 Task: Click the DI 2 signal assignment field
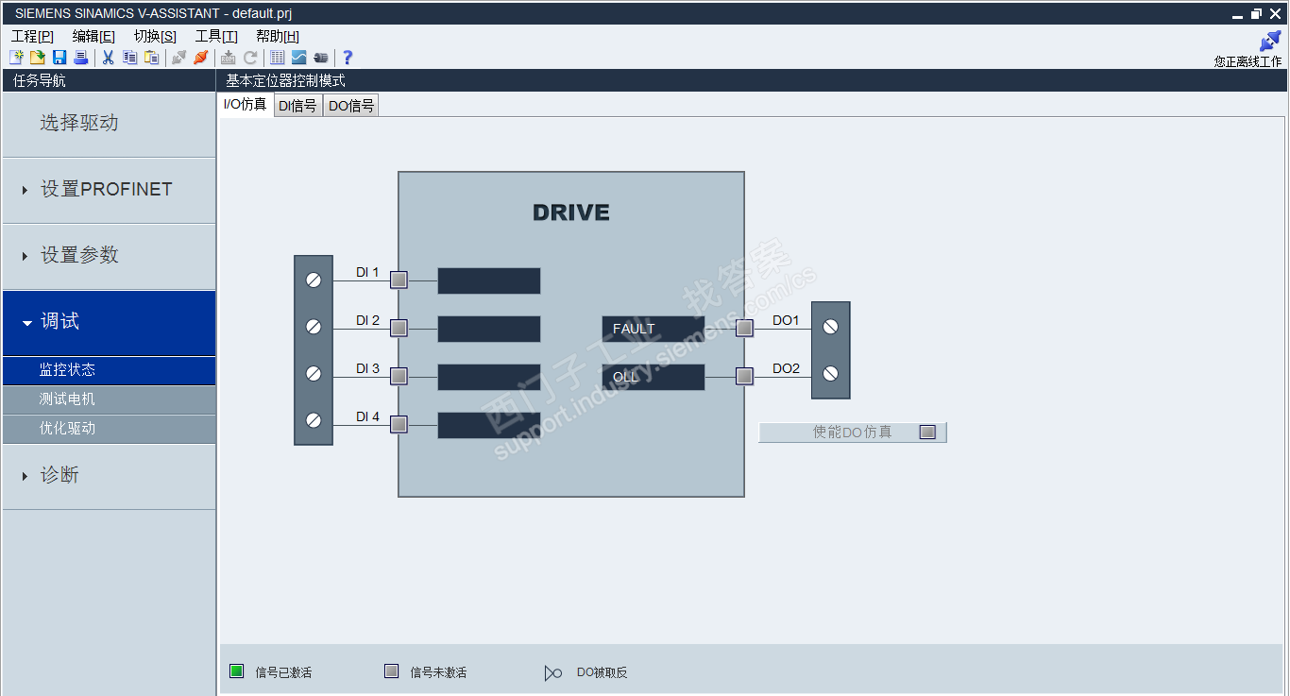pyautogui.click(x=489, y=329)
